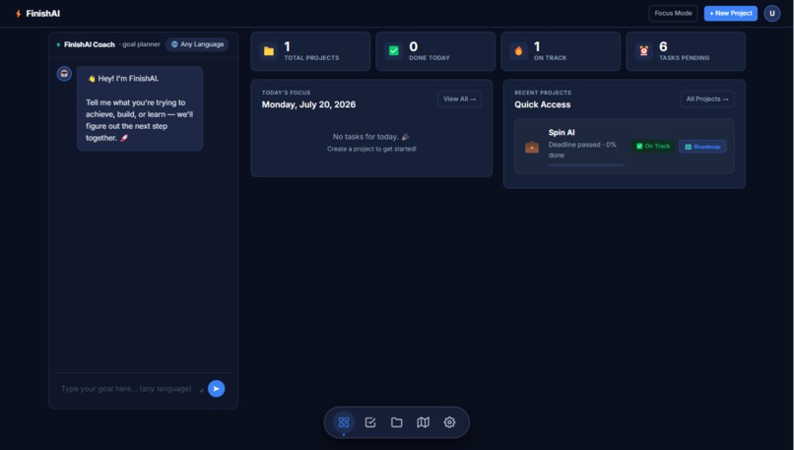Click the coach greeting message bubble
This screenshot has height=450, width=794.
pyautogui.click(x=140, y=108)
